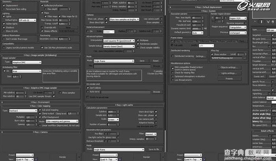Toggle Glossy effects checkbox
276x161 pixels.
(x=42, y=31)
